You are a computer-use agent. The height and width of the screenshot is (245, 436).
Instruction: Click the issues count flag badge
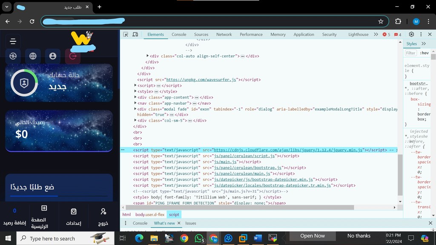click(x=398, y=34)
